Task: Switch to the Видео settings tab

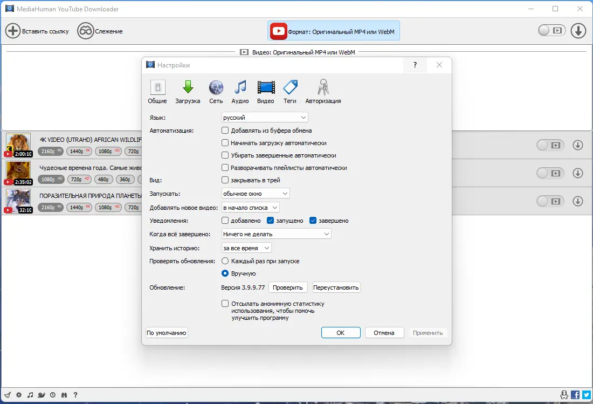Action: [x=266, y=92]
